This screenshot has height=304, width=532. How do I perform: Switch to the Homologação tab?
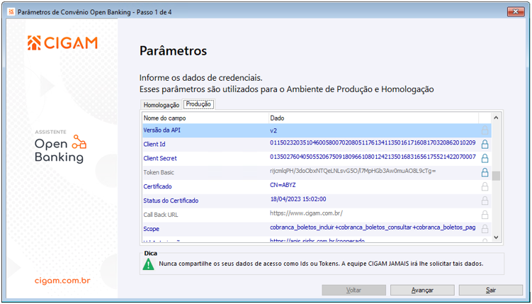pyautogui.click(x=162, y=105)
